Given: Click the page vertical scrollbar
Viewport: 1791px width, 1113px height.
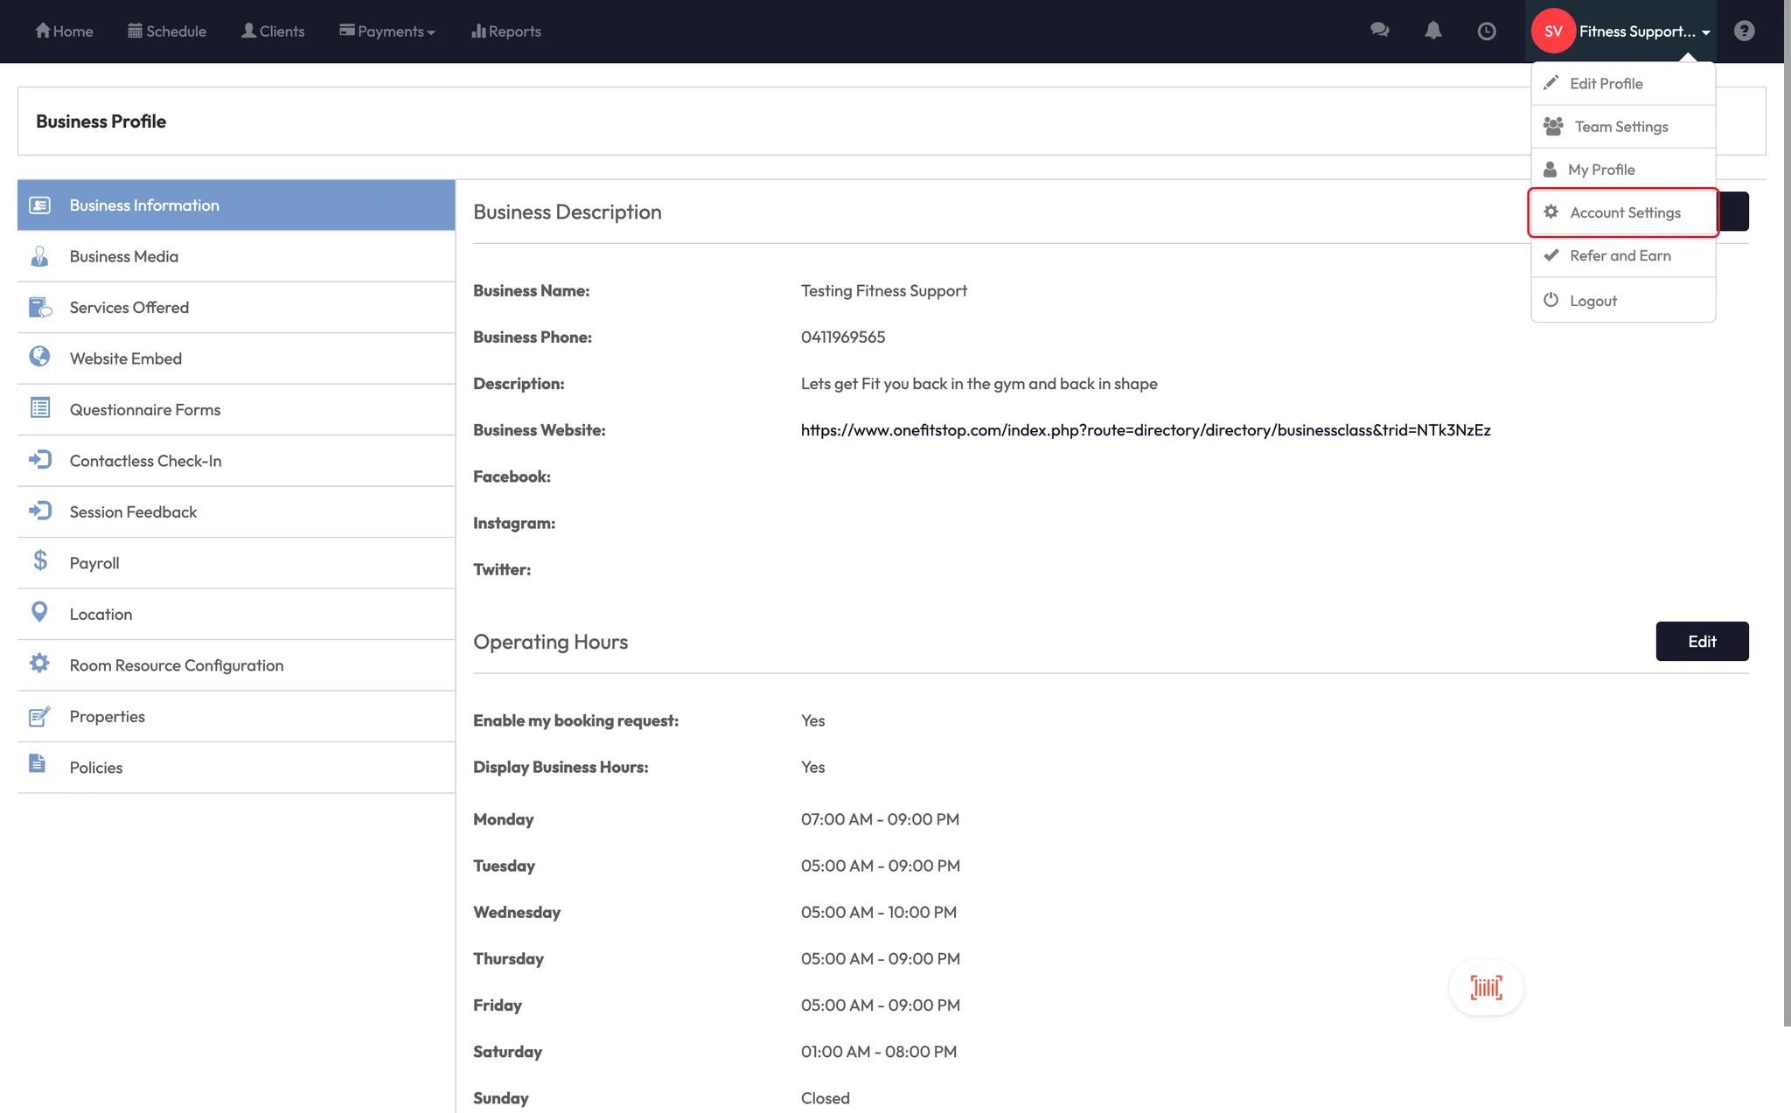Looking at the screenshot, I should 1787,525.
